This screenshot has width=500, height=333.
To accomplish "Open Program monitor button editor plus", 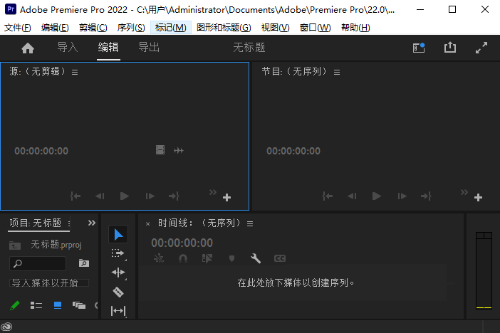I will (x=478, y=198).
